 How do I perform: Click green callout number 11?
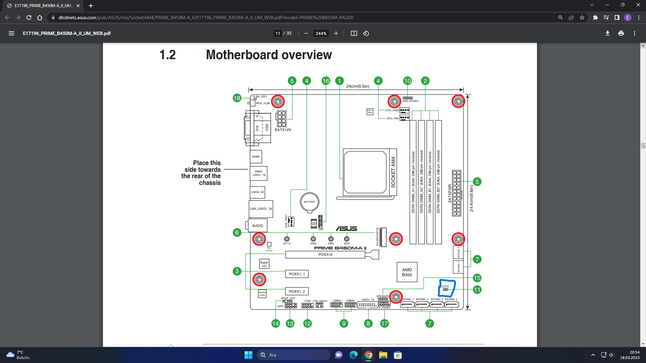(477, 290)
